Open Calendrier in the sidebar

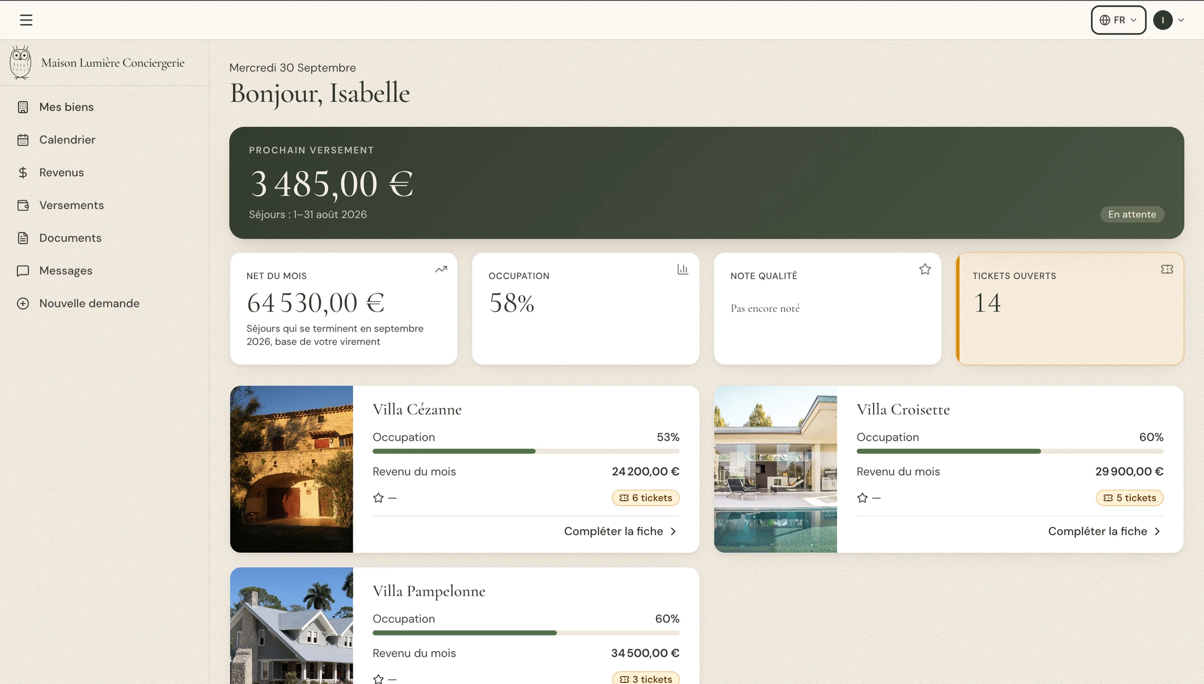[x=104, y=140]
